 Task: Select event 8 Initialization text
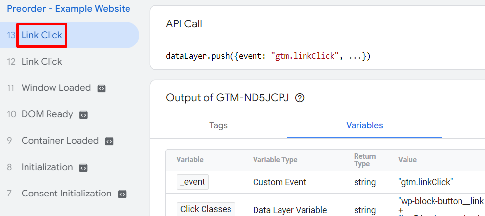coord(47,167)
